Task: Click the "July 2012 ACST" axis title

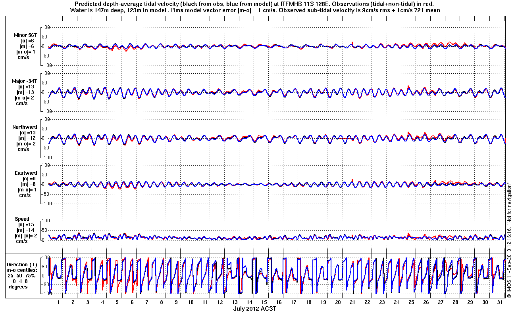Action: tap(254, 309)
